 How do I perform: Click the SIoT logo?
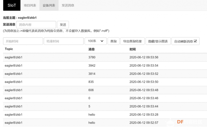click(12, 5)
